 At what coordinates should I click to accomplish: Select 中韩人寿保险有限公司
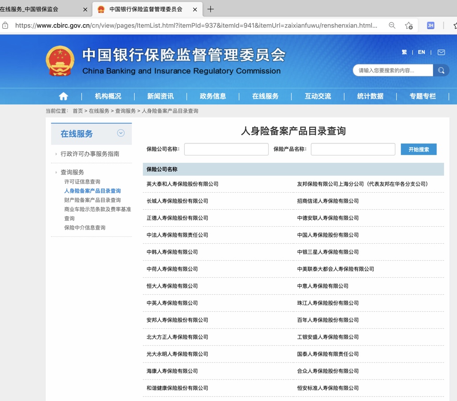(x=172, y=252)
